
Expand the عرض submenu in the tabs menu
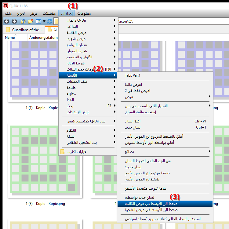(x=165, y=97)
